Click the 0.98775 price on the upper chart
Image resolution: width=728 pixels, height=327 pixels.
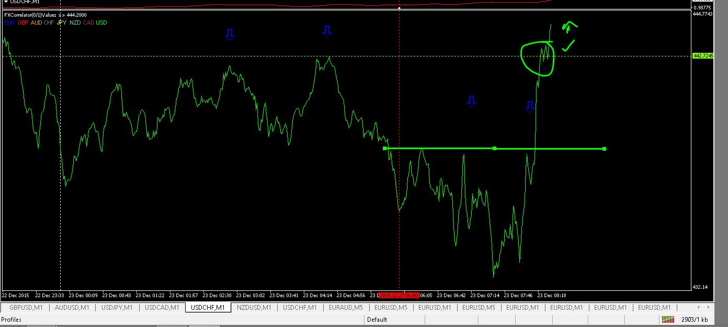pos(701,7)
